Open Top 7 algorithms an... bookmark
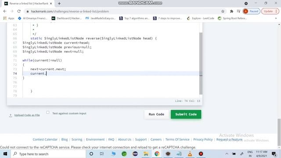281x158 pixels. (134, 18)
